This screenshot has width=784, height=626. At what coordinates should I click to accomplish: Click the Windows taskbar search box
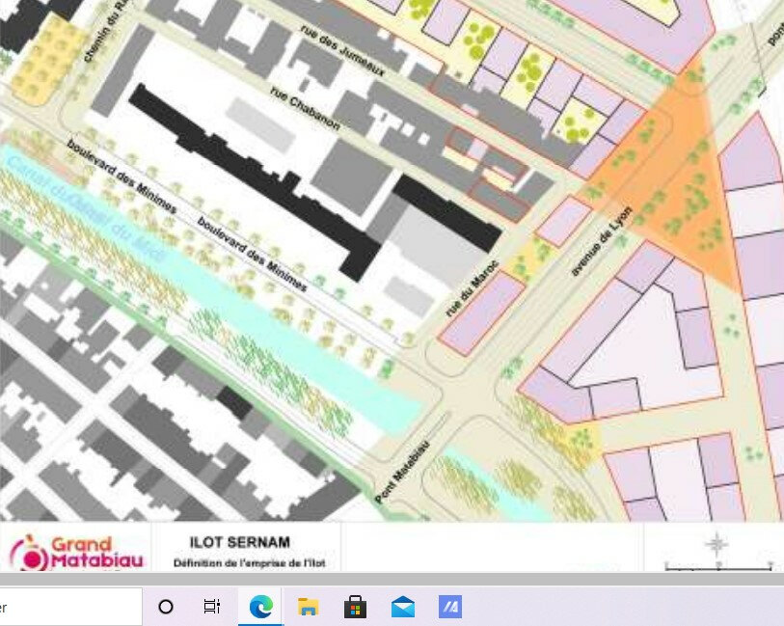70,607
